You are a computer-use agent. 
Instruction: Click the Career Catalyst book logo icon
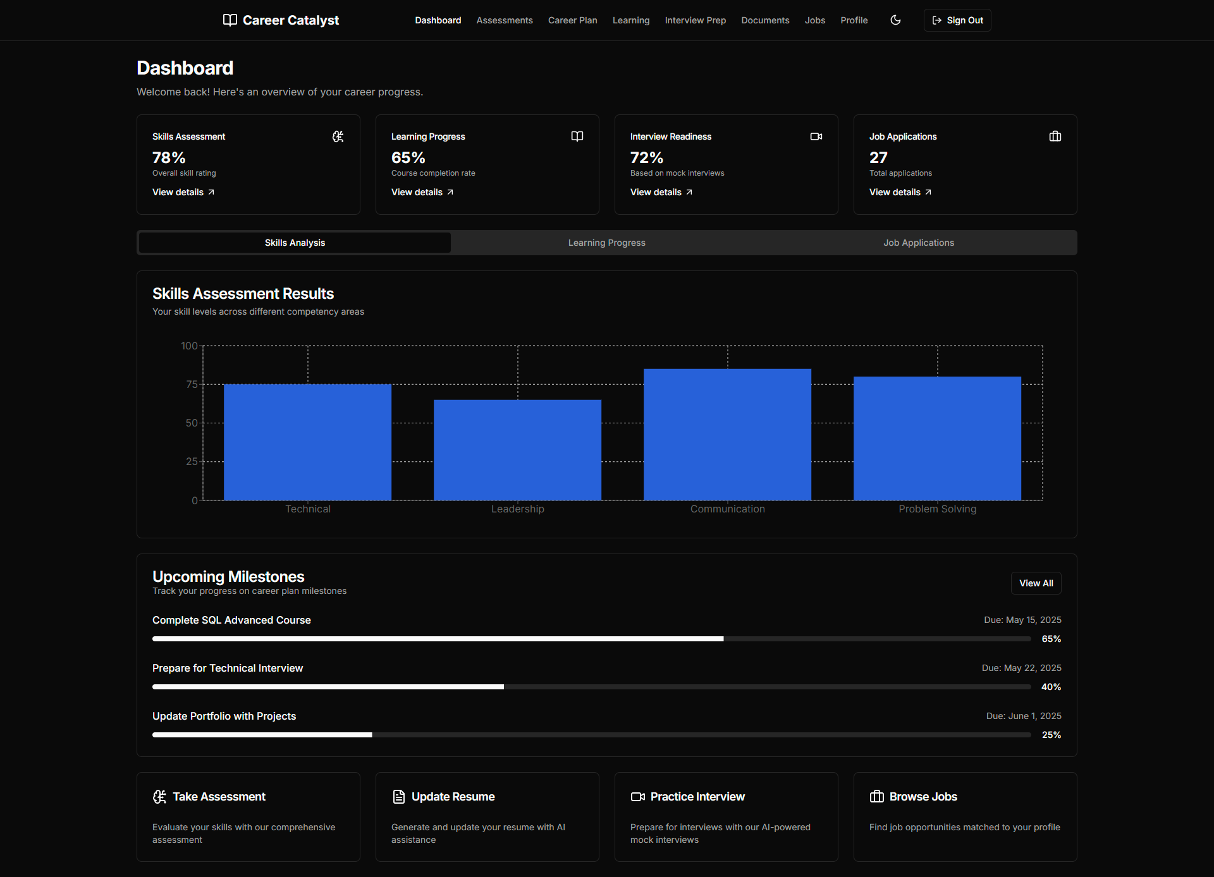[230, 20]
